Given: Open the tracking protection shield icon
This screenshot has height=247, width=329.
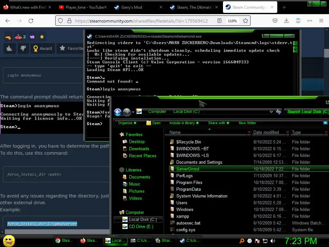Looking at the screenshot, I should [60, 21].
